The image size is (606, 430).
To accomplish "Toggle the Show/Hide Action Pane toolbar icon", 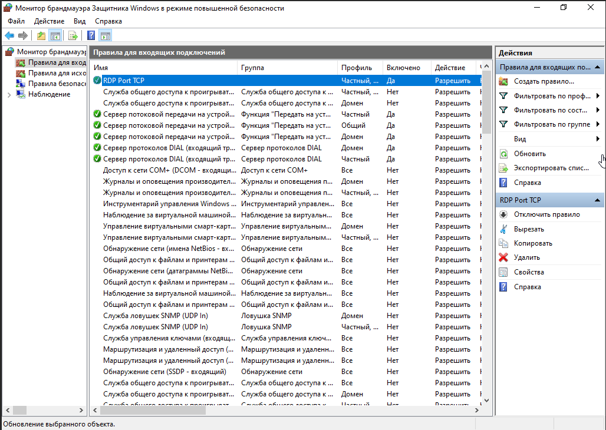I will 106,35.
